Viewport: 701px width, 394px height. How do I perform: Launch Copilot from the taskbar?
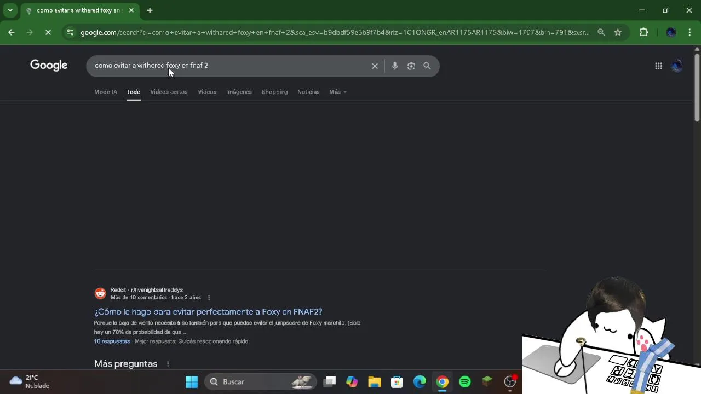click(352, 382)
